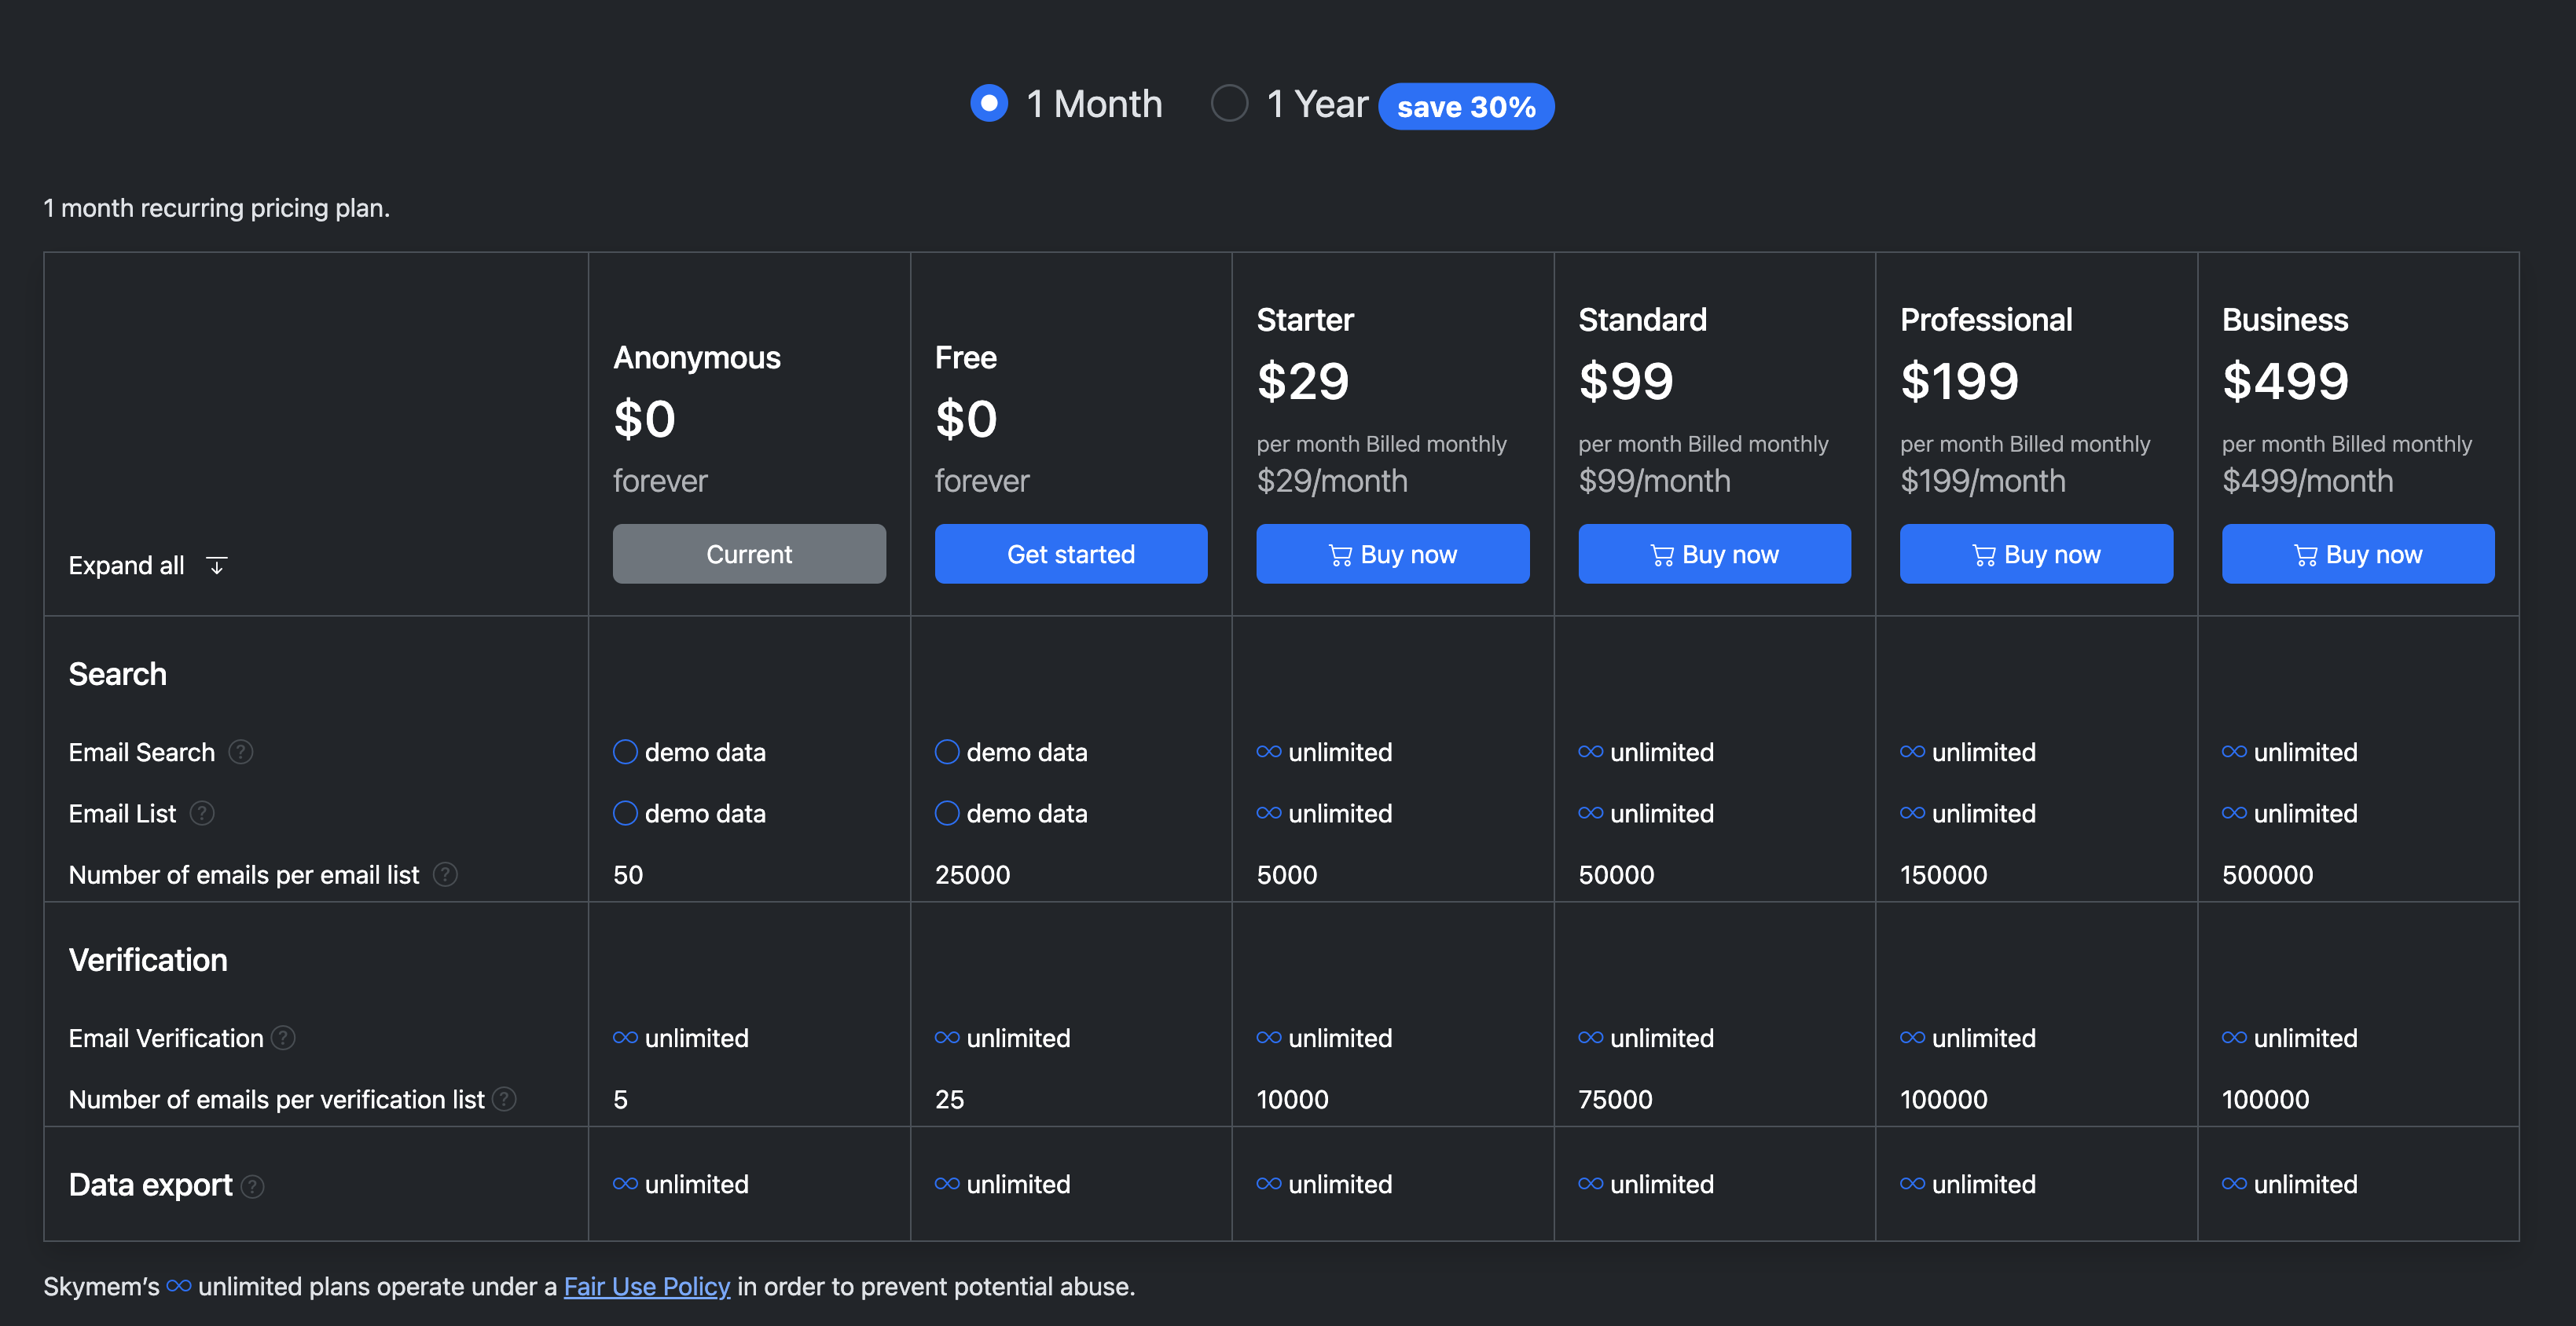Click the Professional plan $199 price
This screenshot has width=2576, height=1326.
click(x=1959, y=381)
